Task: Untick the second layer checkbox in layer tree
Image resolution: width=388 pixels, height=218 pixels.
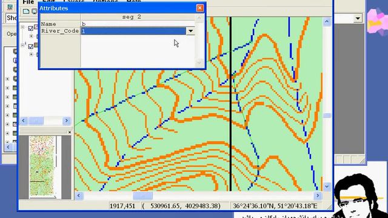Action: point(31,47)
